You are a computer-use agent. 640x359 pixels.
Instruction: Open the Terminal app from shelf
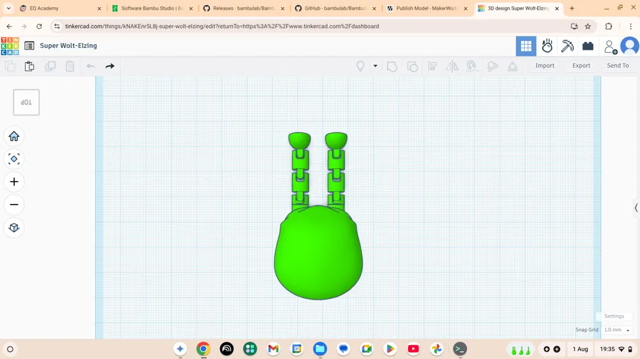(460, 349)
